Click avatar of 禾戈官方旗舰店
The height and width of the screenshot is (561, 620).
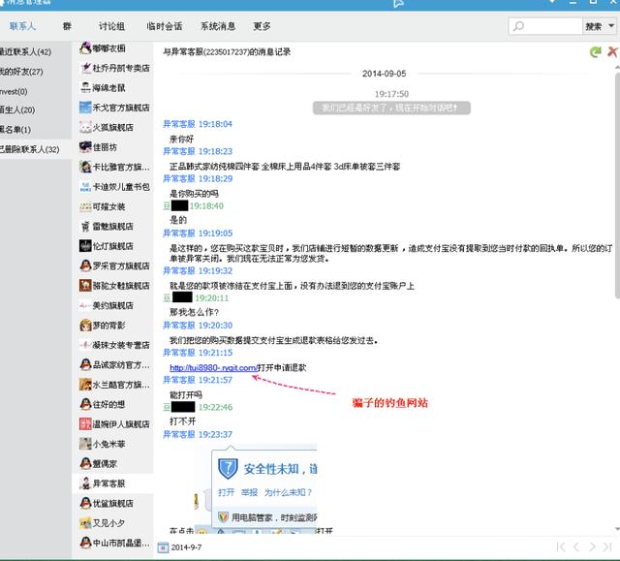(85, 108)
